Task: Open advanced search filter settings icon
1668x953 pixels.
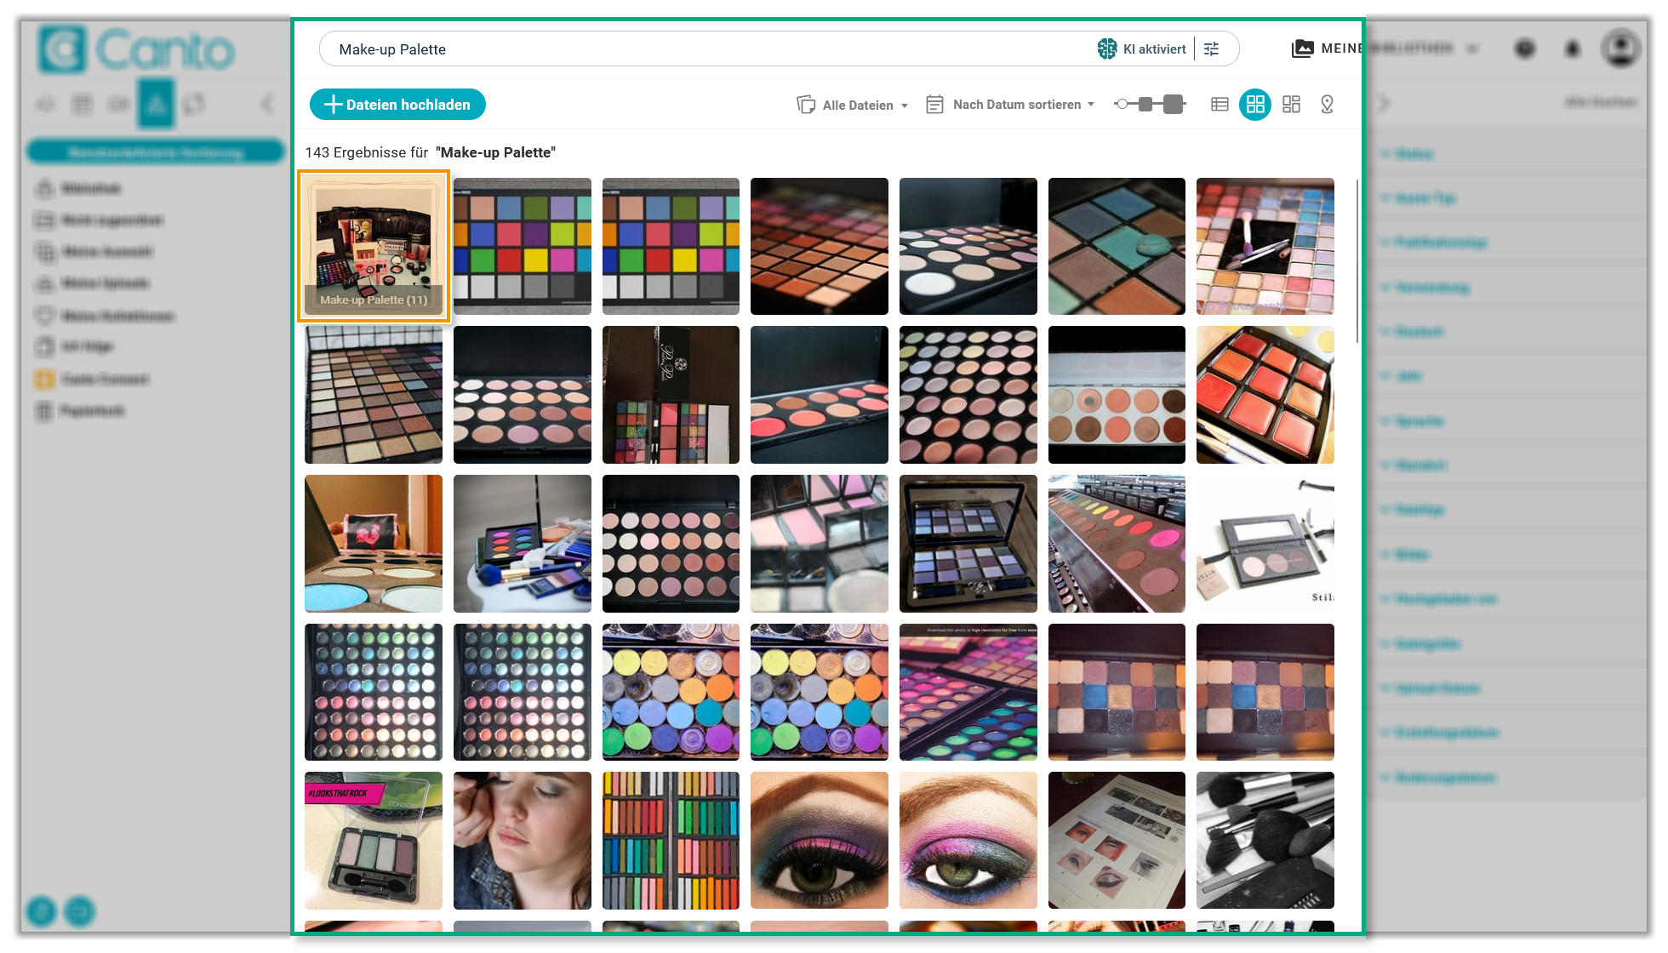Action: pyautogui.click(x=1212, y=49)
